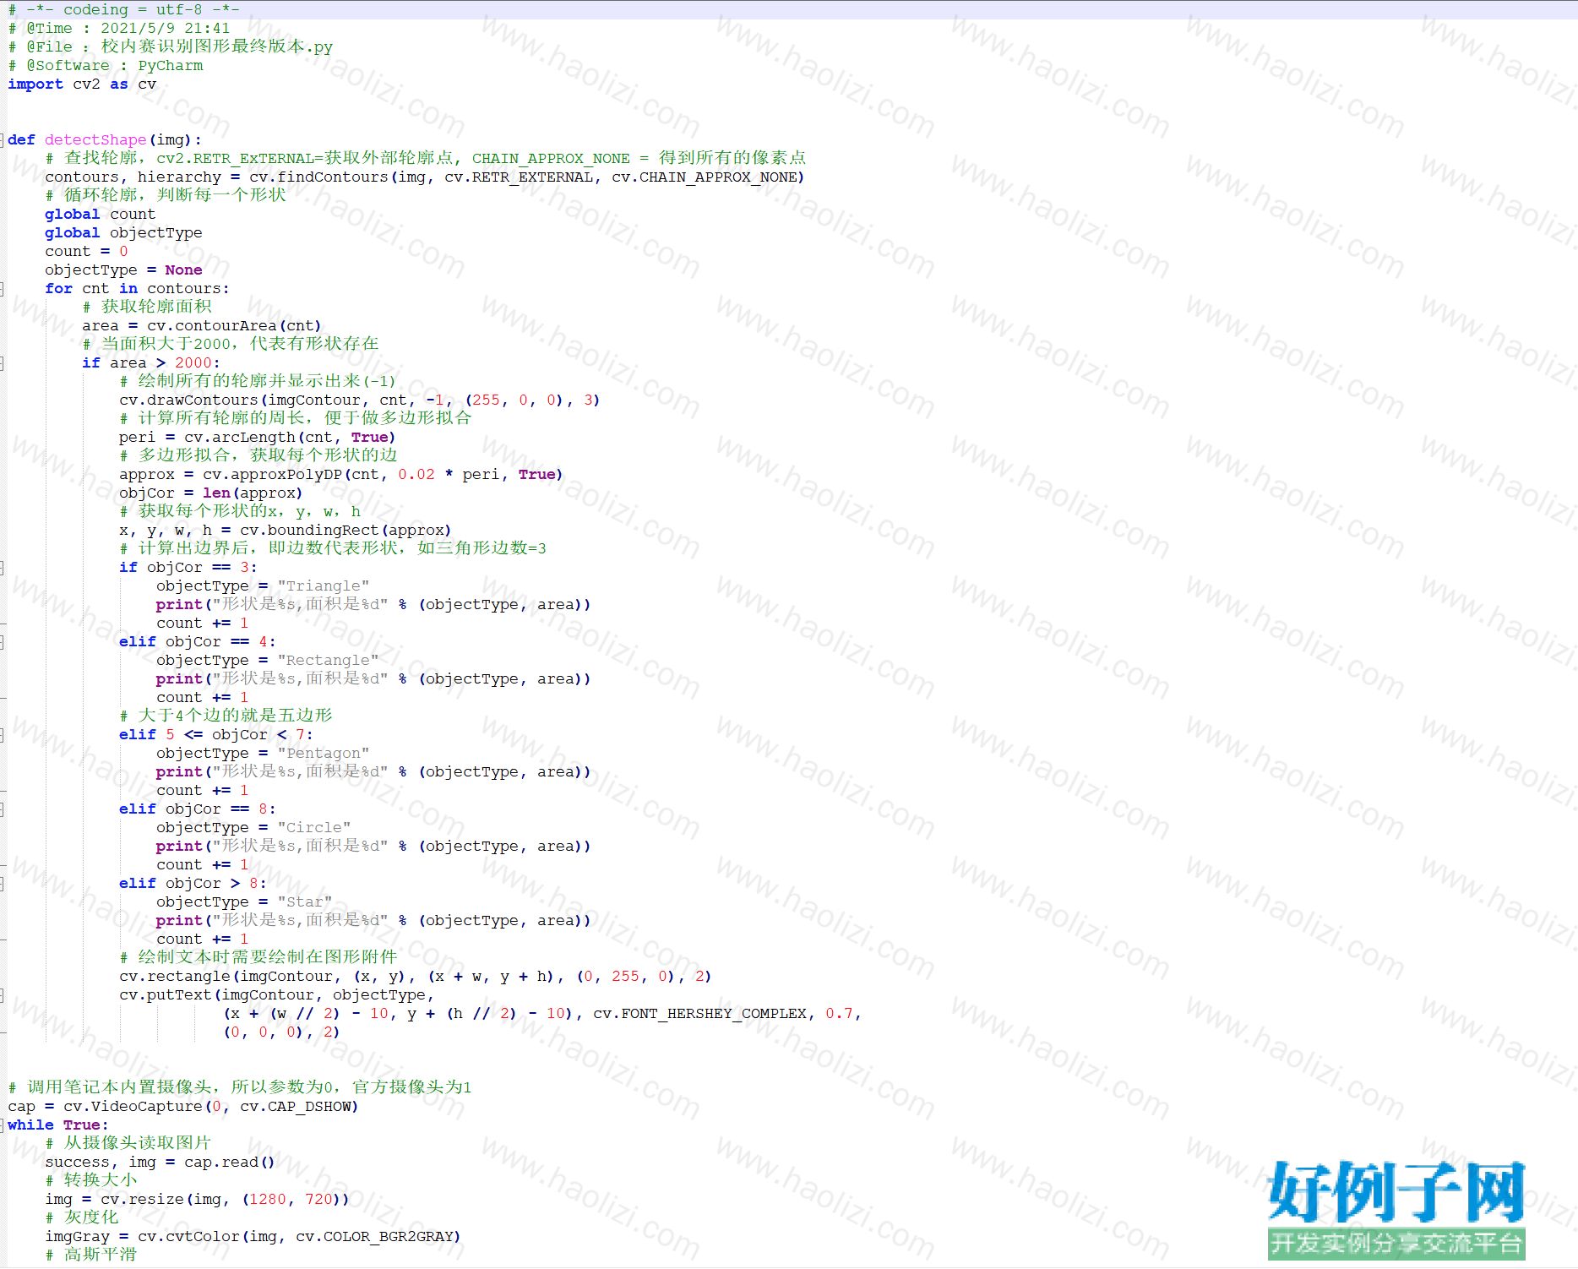1578x1269 pixels.
Task: Click the print statement under "Triangle"
Action: click(x=373, y=605)
